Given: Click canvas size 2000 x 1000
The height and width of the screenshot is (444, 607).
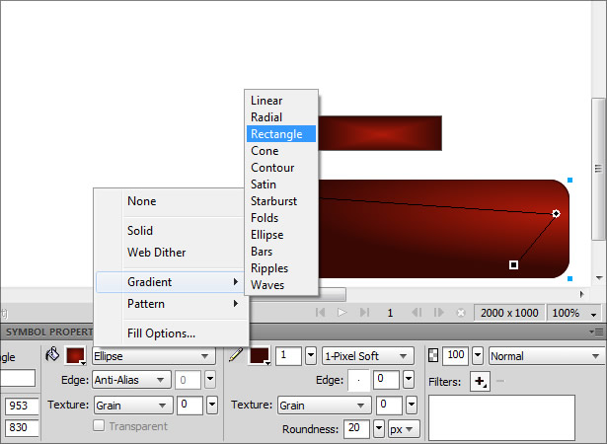Looking at the screenshot, I should (509, 313).
